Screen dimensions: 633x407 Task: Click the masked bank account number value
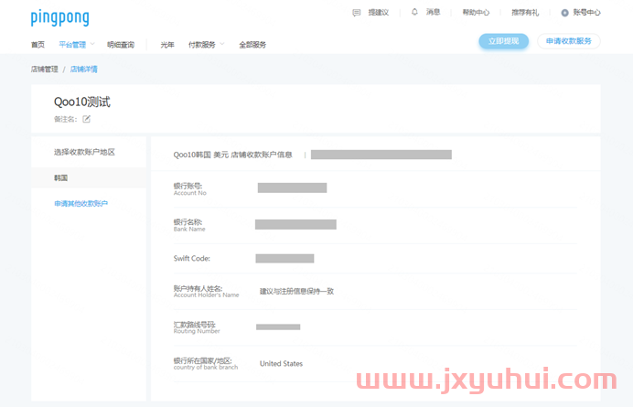(293, 187)
